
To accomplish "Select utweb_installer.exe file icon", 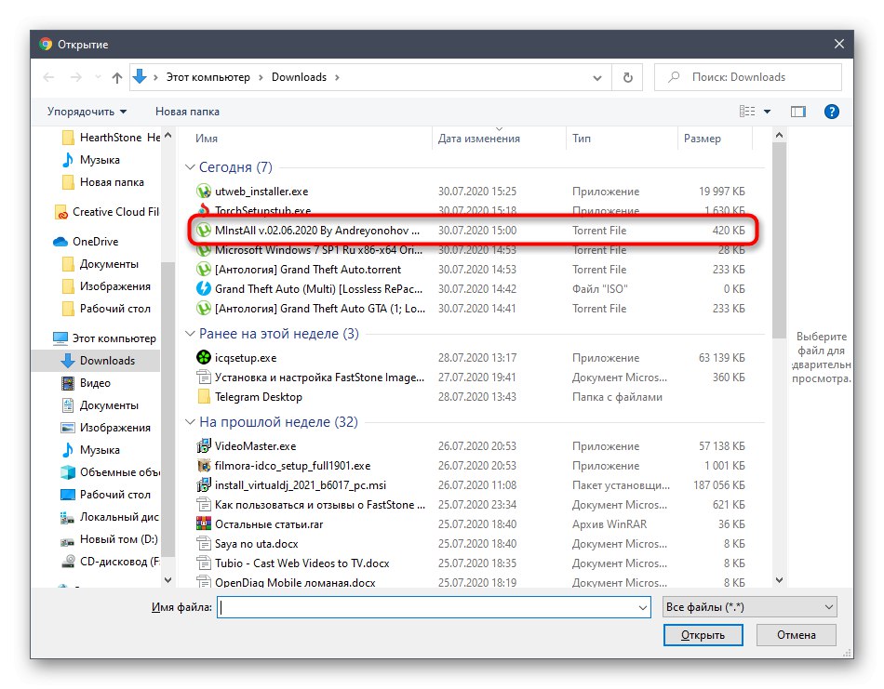I will (x=204, y=191).
